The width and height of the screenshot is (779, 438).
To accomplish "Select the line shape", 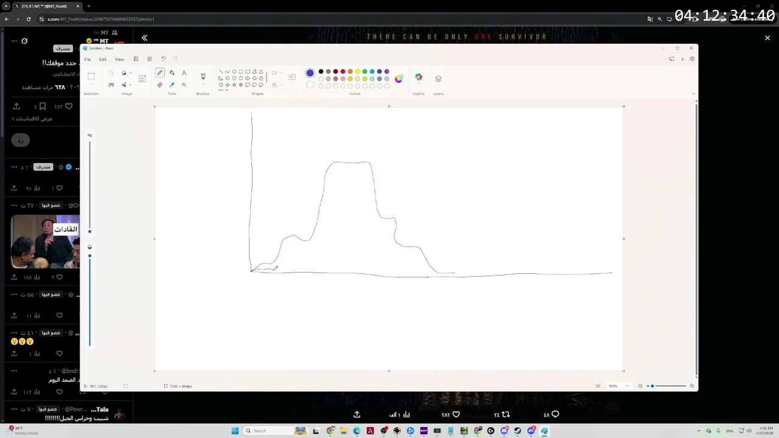I will 220,72.
